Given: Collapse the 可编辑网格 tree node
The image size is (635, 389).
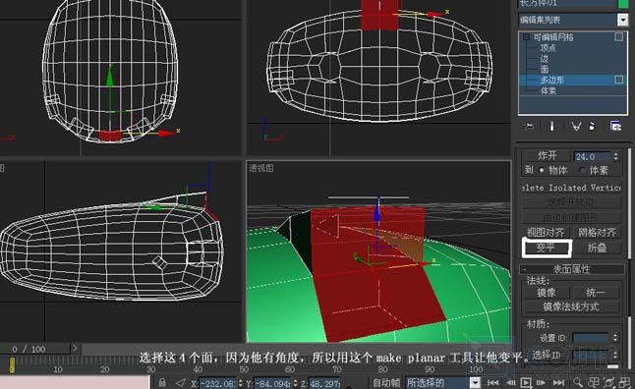Looking at the screenshot, I should tap(526, 37).
